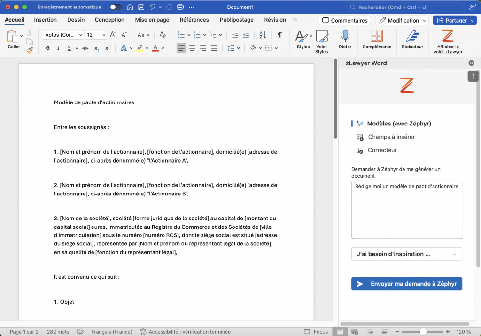
Task: Adjust the zoom slider in status bar
Action: tap(423, 332)
